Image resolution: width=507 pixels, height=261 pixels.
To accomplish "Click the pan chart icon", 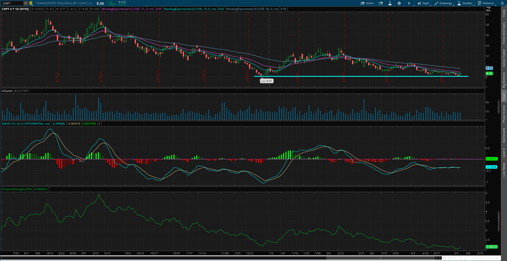I will point(445,258).
